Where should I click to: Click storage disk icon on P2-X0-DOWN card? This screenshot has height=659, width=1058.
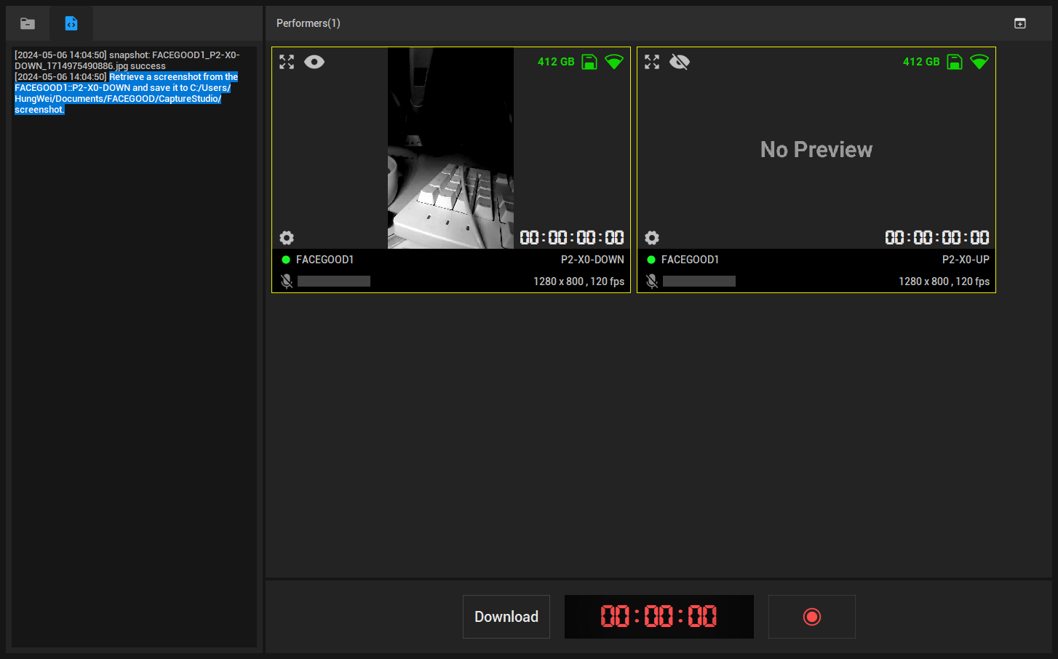point(589,62)
